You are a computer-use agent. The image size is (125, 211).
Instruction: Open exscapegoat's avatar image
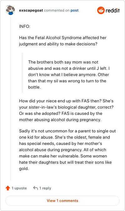coord(10,10)
